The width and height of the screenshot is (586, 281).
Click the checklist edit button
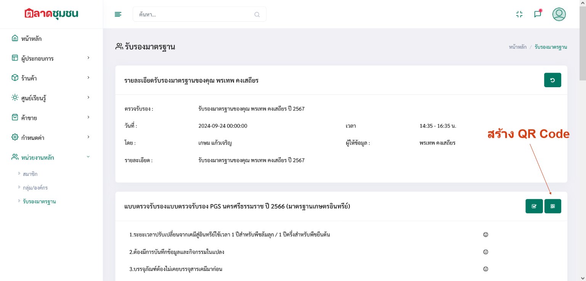pos(534,206)
